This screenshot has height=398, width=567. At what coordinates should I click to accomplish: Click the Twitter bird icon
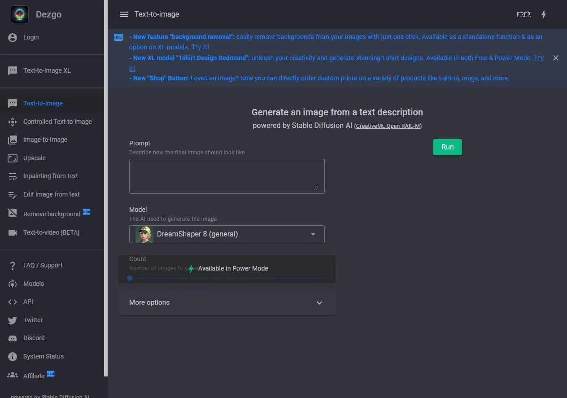click(13, 320)
